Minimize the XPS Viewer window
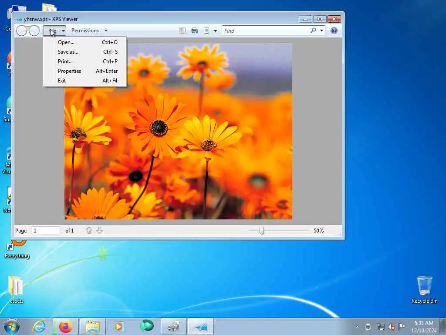The image size is (446, 335). click(305, 19)
